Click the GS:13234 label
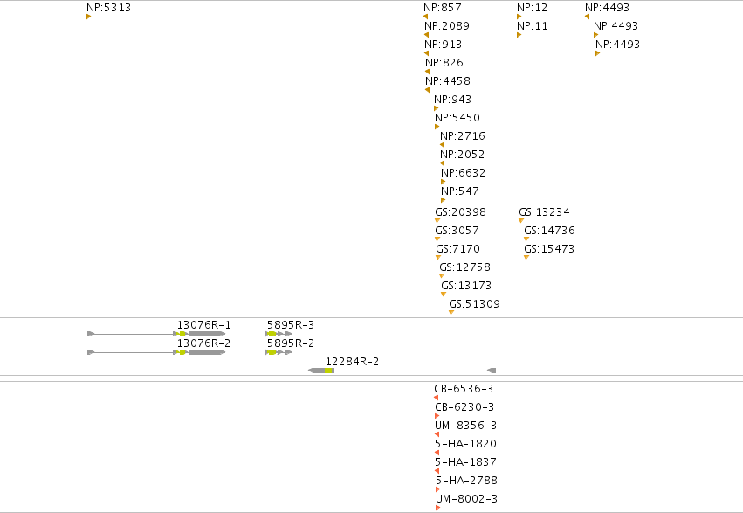743x513 pixels. (544, 212)
